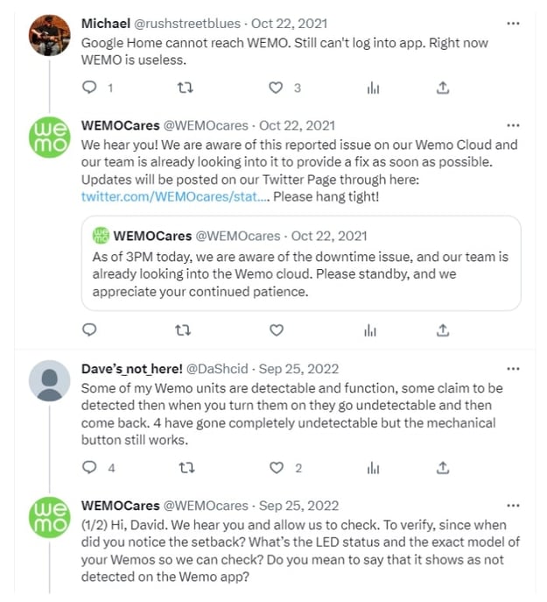Click WEMOCares avatar on Sep 25 reply
Viewport: 547px width, 602px height.
click(49, 518)
